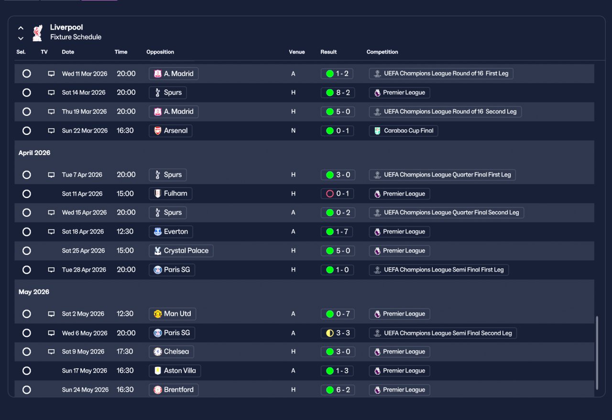Open UEFA Champions League Semi Final First Leg
Viewport: 612px width, 420px height.
pos(439,270)
